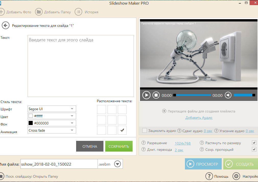Click the Помощь label
Viewport: 258px width, 182px height.
pos(221,176)
